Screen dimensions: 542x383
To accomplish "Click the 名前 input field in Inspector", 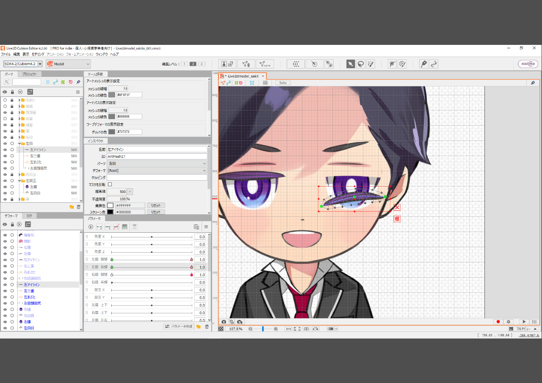I will [x=157, y=149].
